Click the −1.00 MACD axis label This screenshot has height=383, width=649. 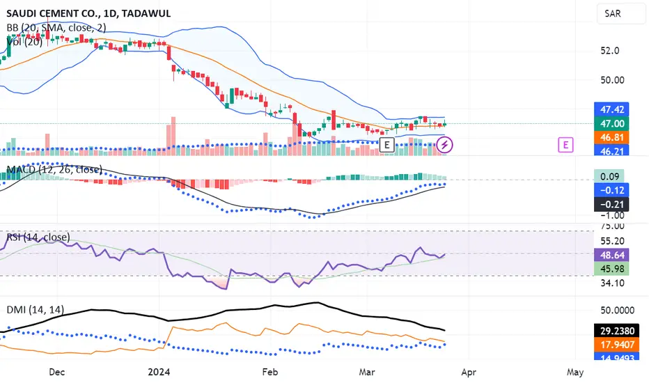(x=613, y=216)
